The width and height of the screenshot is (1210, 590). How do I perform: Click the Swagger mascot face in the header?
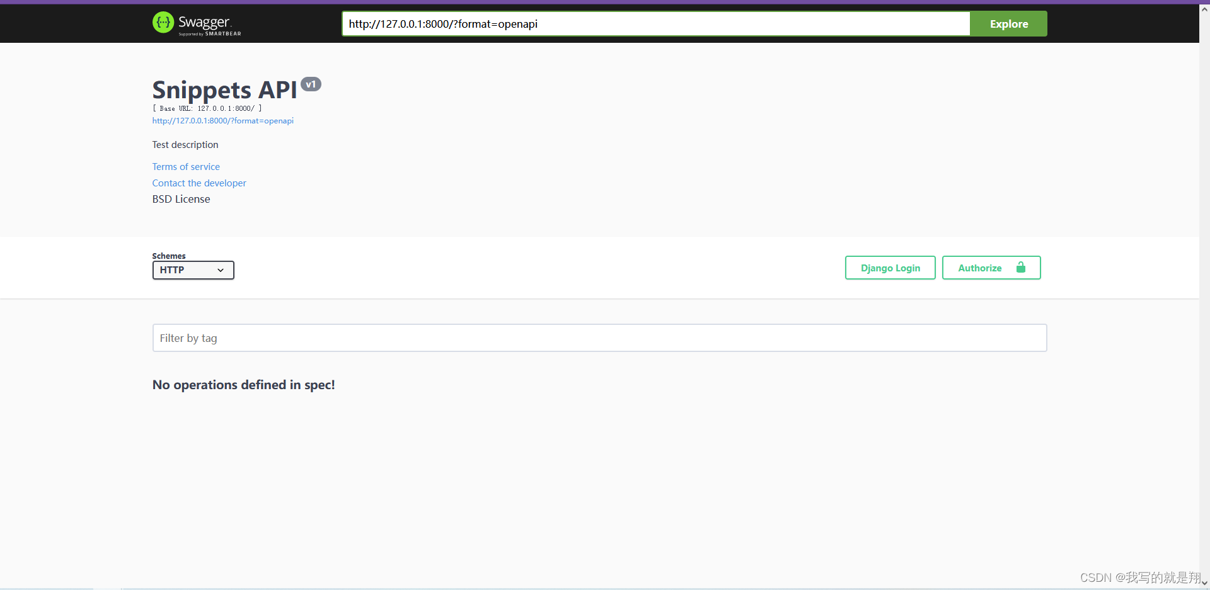163,23
